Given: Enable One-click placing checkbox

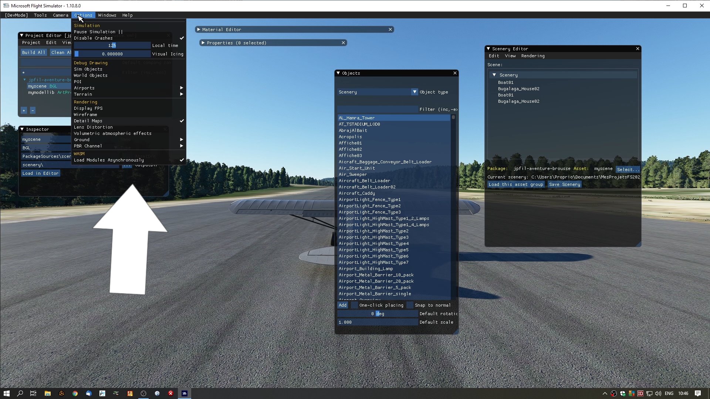Looking at the screenshot, I should [354, 305].
